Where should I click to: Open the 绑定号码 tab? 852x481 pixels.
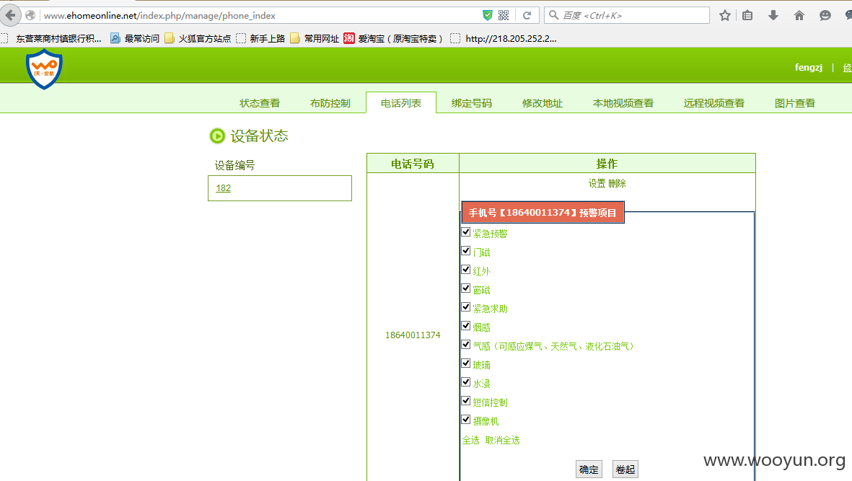472,103
